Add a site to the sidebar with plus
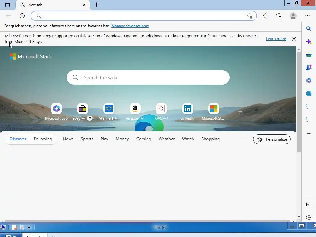 [309, 133]
